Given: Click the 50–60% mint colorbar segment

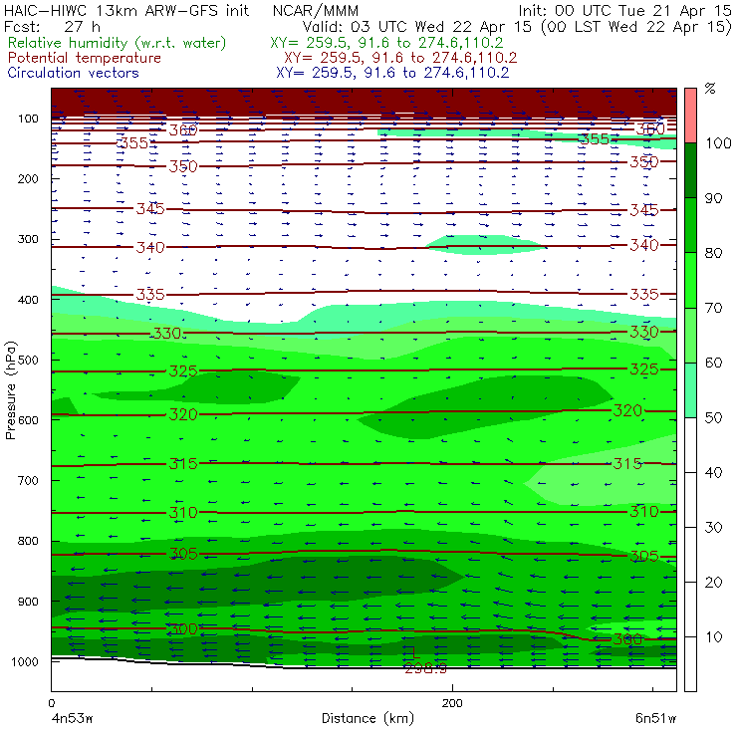Looking at the screenshot, I should 690,390.
